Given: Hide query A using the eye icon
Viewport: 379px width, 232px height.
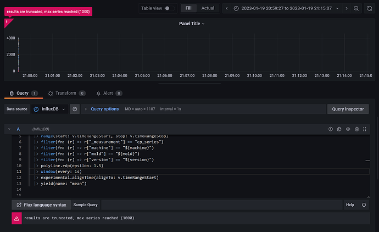Looking at the screenshot, I should point(348,129).
